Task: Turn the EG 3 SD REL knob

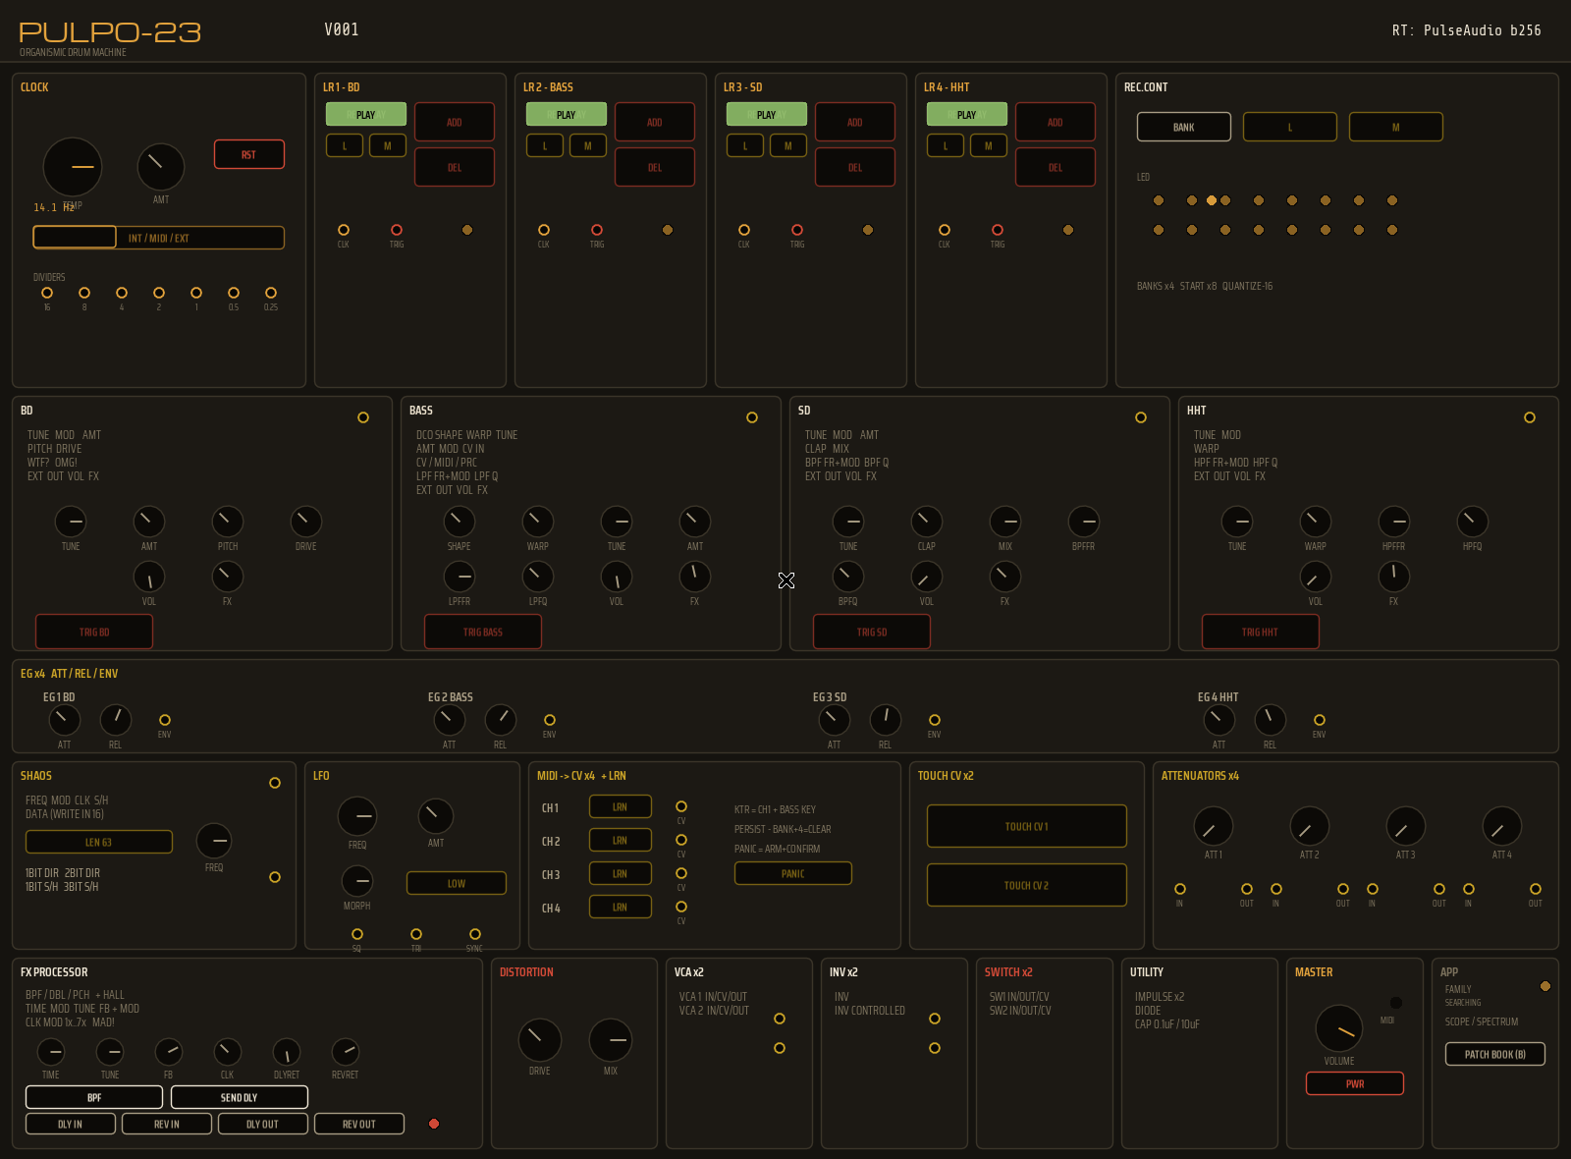Action: [886, 720]
